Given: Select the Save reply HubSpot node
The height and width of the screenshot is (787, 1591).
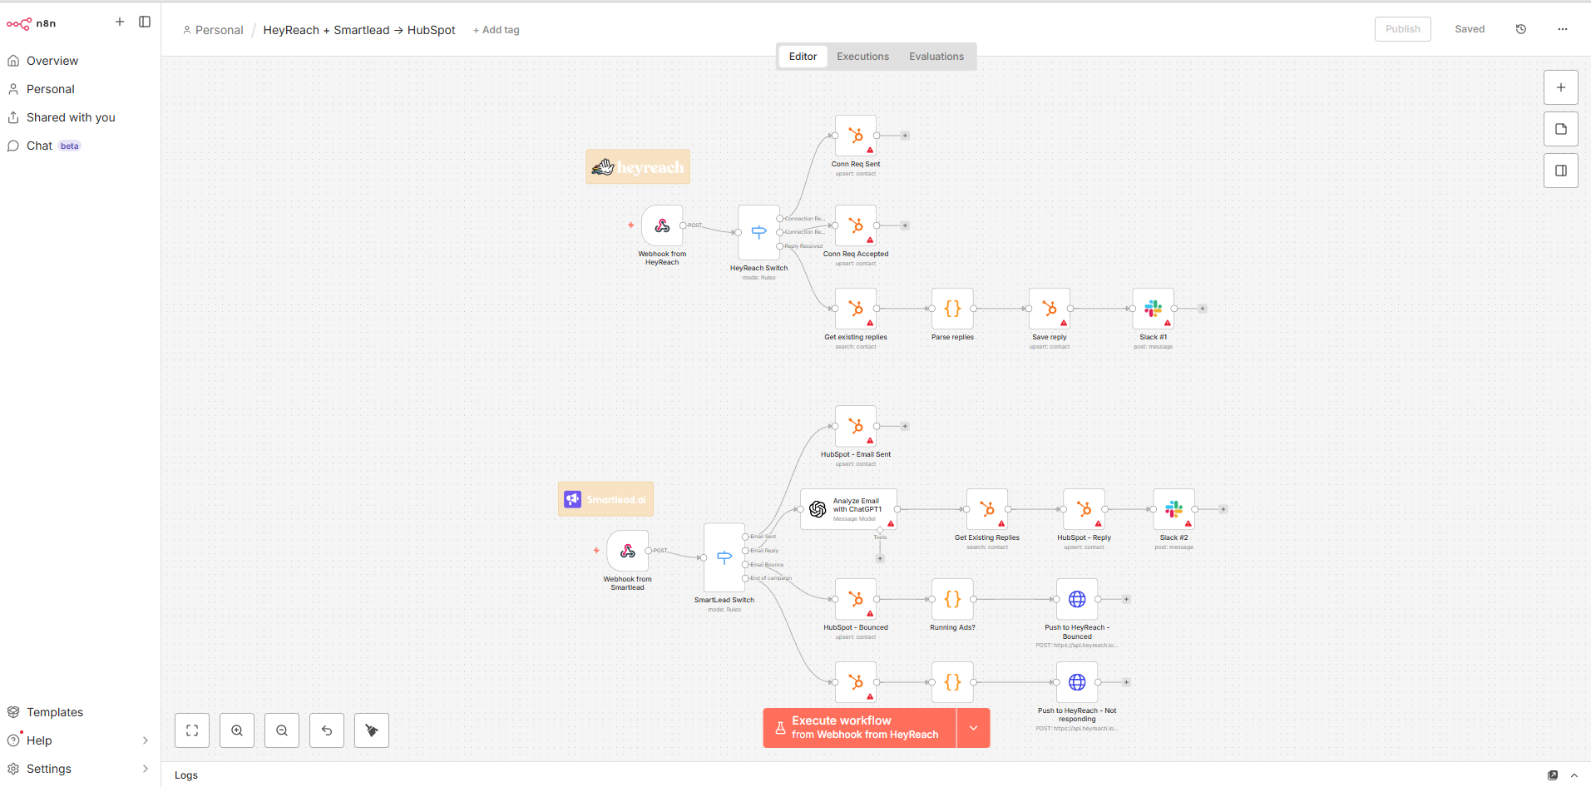Looking at the screenshot, I should tap(1050, 309).
